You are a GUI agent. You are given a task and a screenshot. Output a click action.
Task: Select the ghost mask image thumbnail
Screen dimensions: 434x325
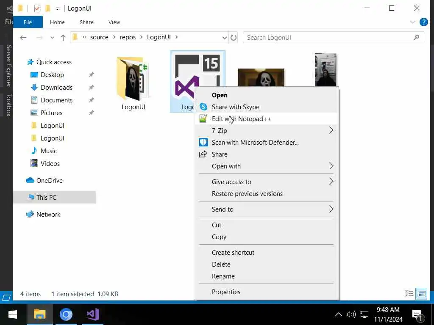pos(261,77)
